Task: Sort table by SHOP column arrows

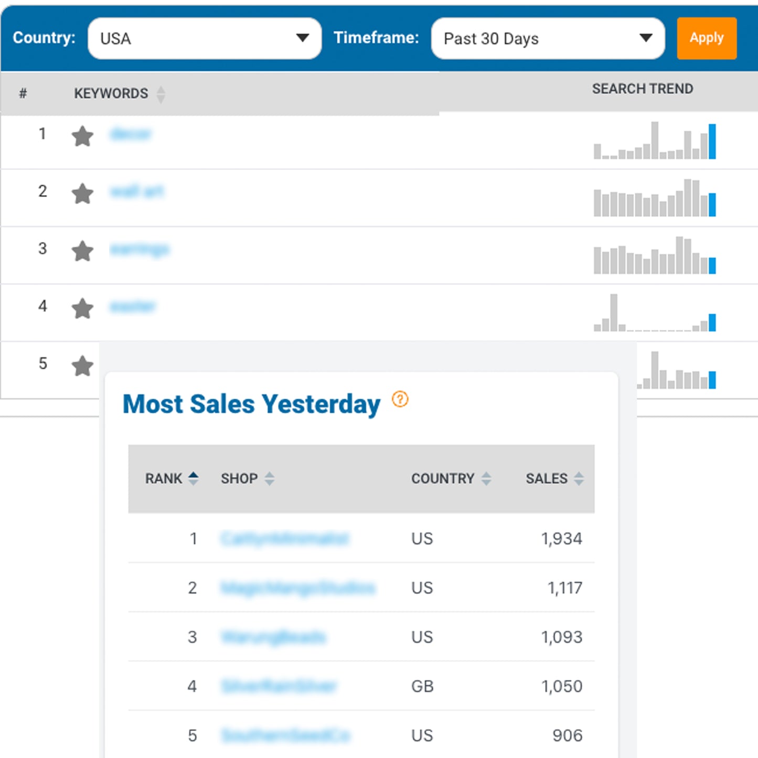Action: 269,478
